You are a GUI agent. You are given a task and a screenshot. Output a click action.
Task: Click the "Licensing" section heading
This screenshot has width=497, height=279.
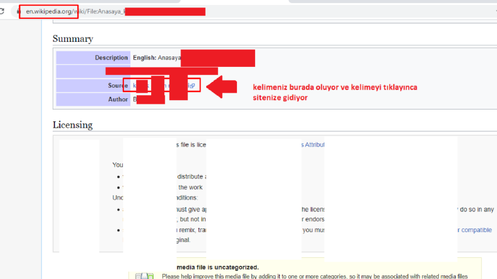(73, 125)
